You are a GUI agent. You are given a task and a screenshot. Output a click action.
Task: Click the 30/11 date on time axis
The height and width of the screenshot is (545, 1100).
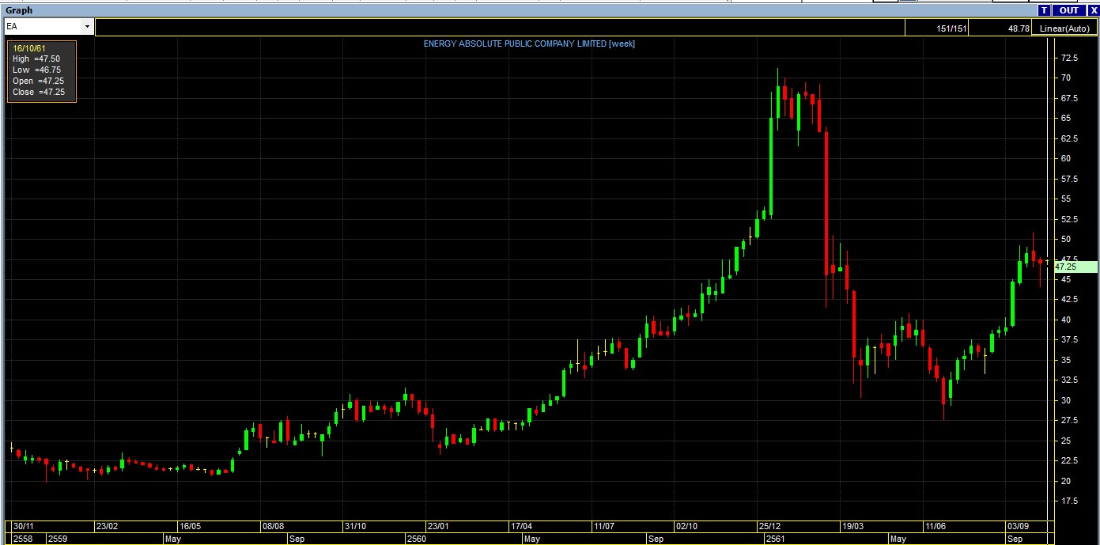coord(24,526)
